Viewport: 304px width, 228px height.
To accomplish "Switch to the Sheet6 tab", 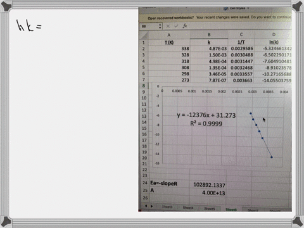I will tap(231, 210).
